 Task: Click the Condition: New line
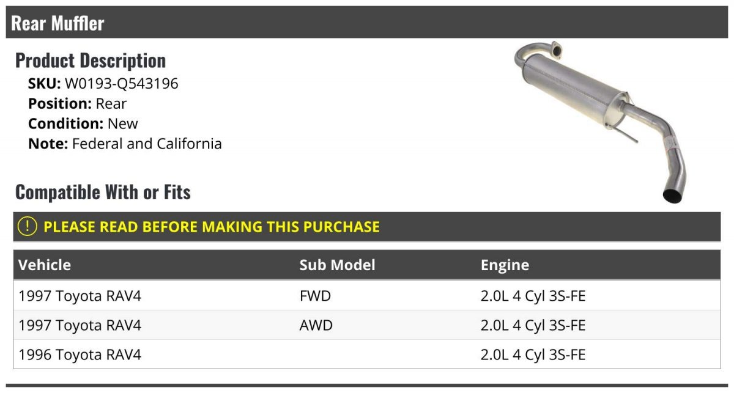coord(83,123)
